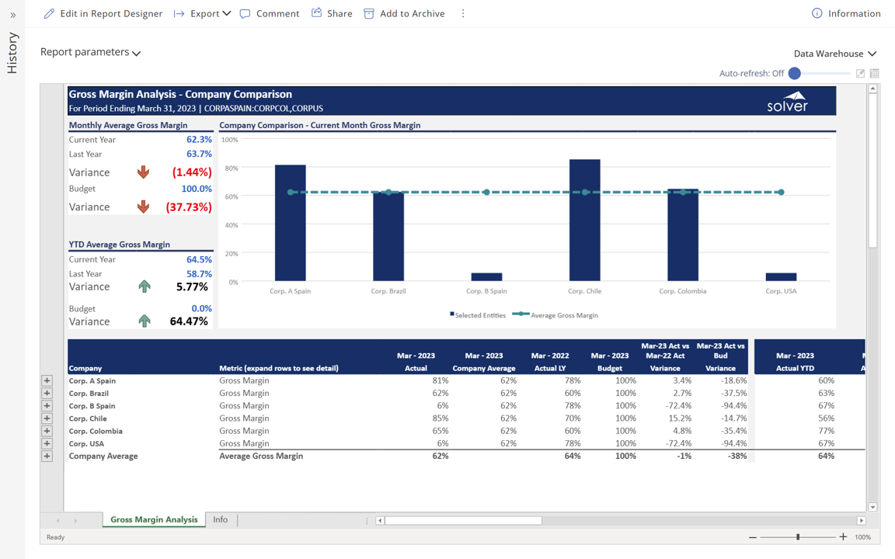Click the zoom slider handle
The height and width of the screenshot is (559, 895).
click(798, 537)
